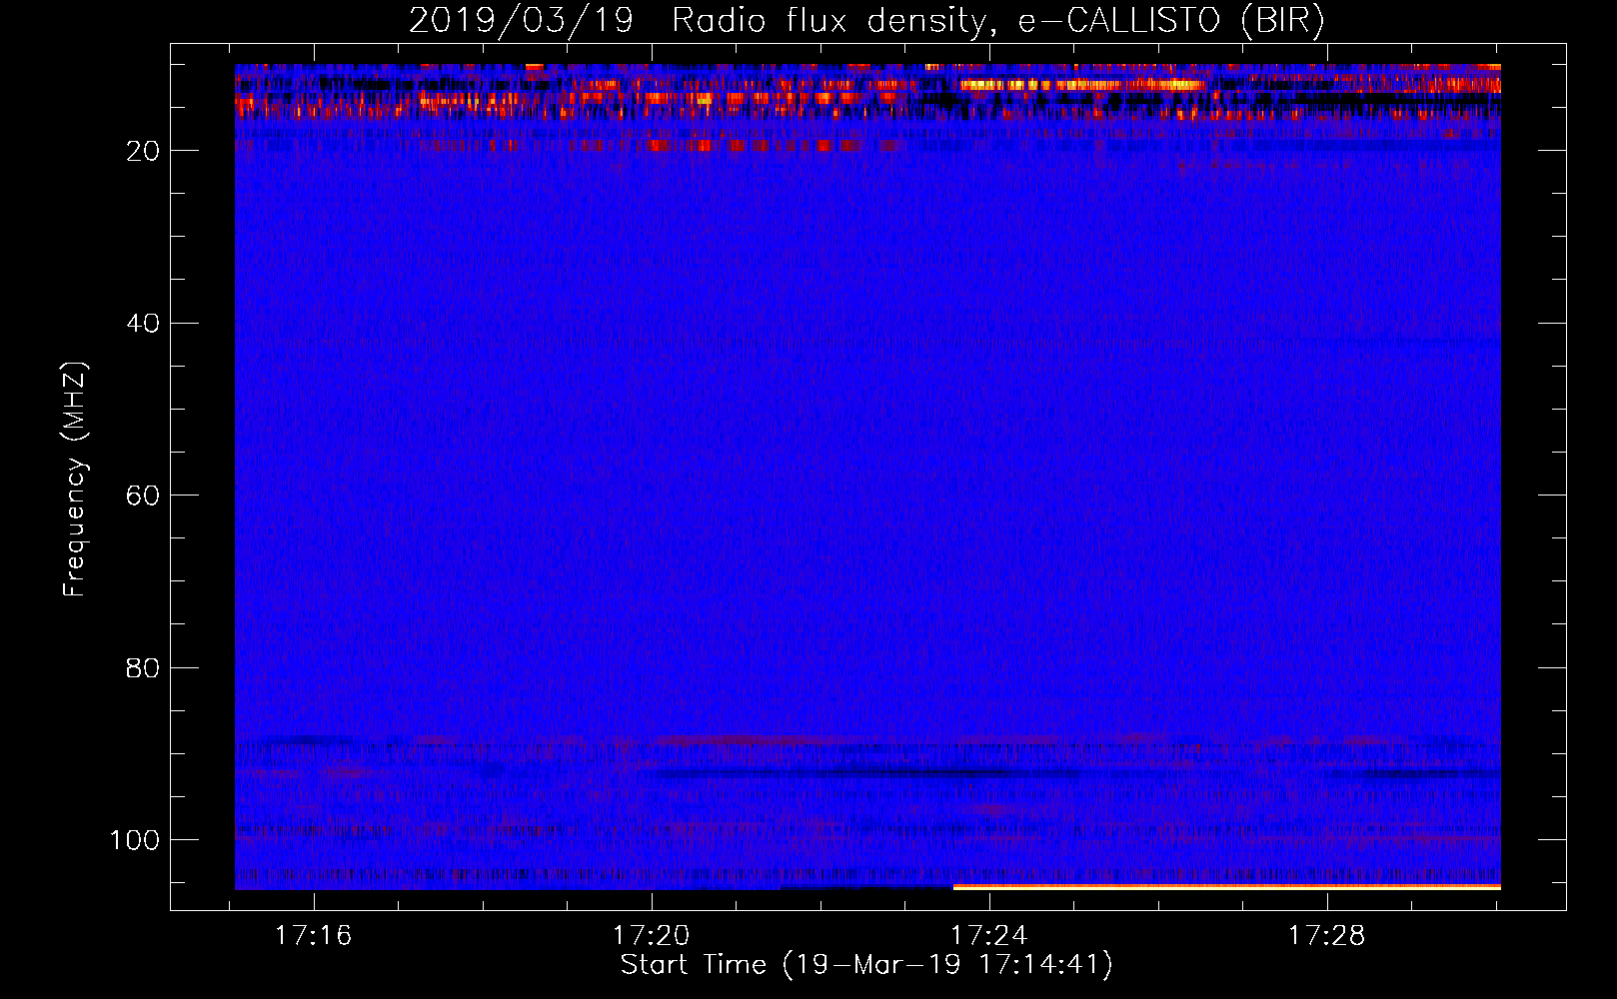Click the '40' frequency tick label
Viewport: 1617px width, 999px height.
click(x=143, y=324)
